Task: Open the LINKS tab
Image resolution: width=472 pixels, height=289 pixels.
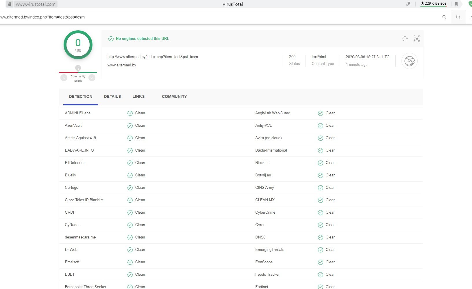Action: [138, 96]
